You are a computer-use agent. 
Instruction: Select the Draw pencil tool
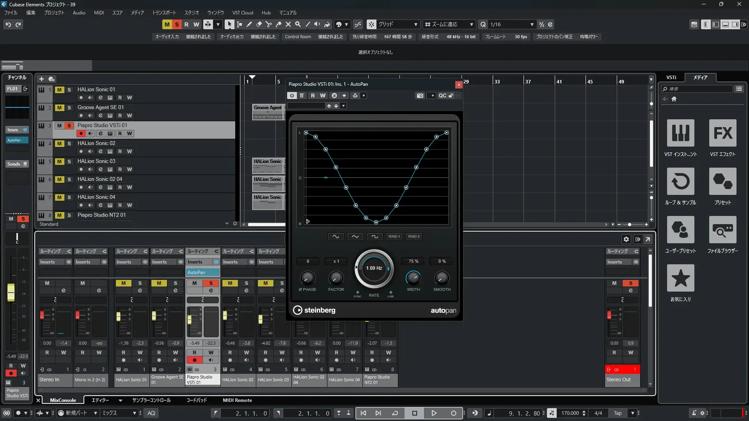pos(249,24)
